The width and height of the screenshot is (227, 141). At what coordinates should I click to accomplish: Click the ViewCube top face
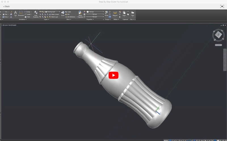pyautogui.click(x=218, y=35)
